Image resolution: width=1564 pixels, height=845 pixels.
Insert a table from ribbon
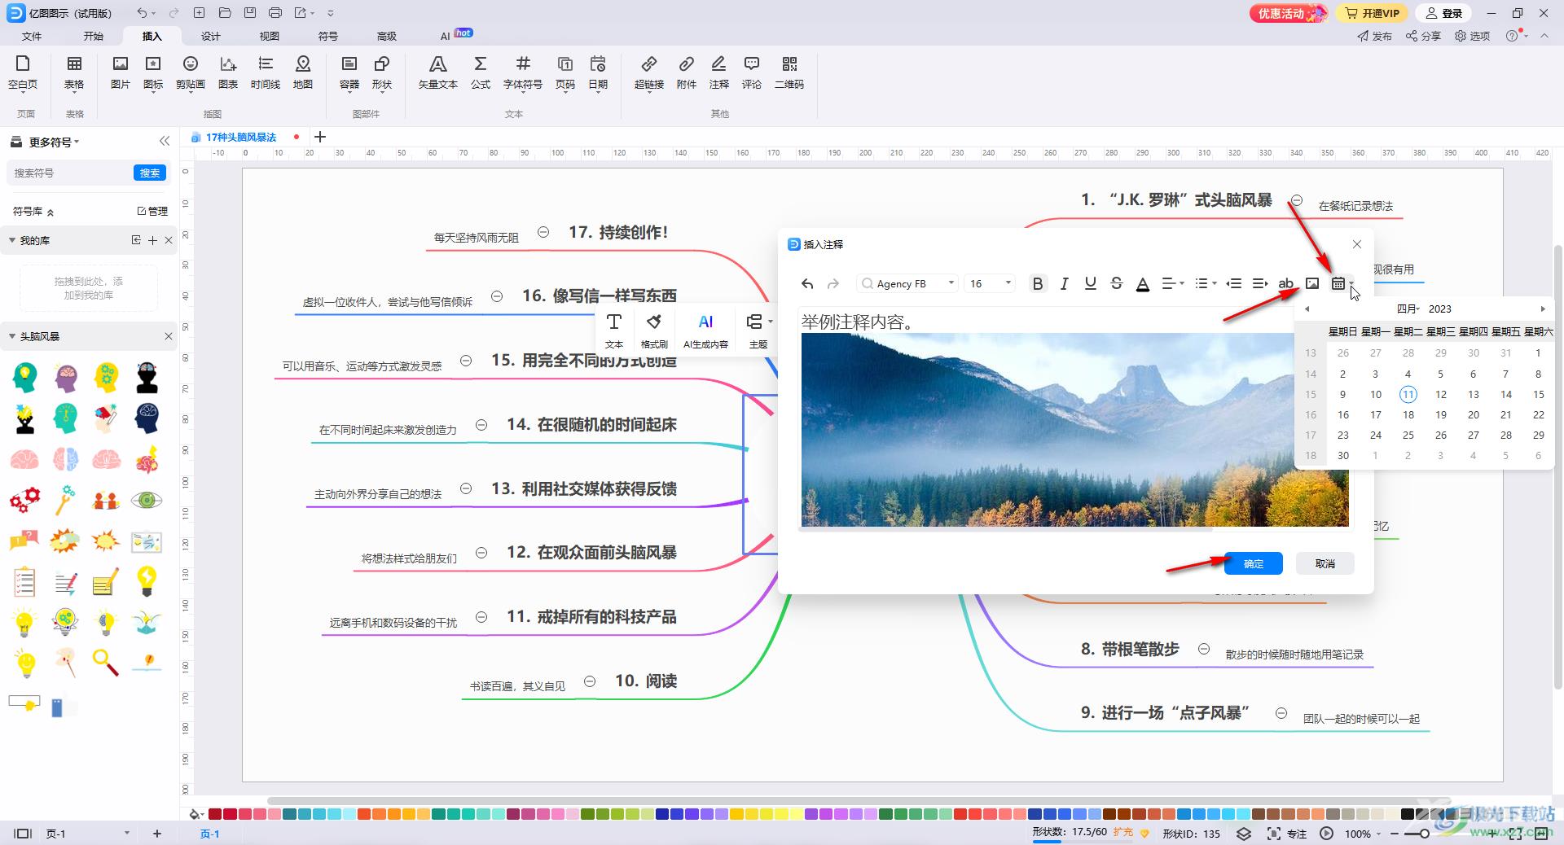(x=74, y=72)
